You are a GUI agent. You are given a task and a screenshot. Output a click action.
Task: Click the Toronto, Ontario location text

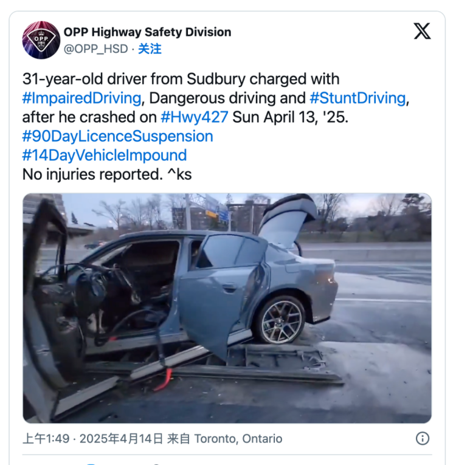pyautogui.click(x=238, y=439)
